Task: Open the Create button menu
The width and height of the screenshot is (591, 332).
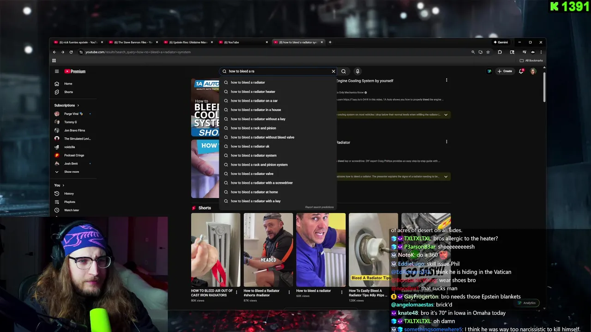Action: (505, 71)
